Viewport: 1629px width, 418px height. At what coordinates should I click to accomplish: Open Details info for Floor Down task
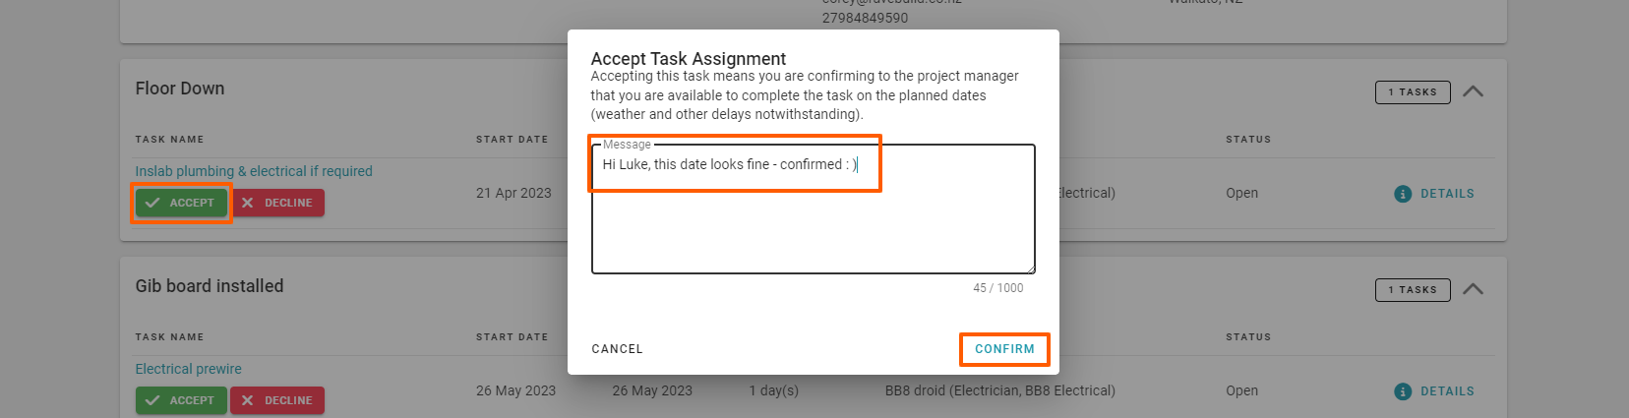(1434, 194)
